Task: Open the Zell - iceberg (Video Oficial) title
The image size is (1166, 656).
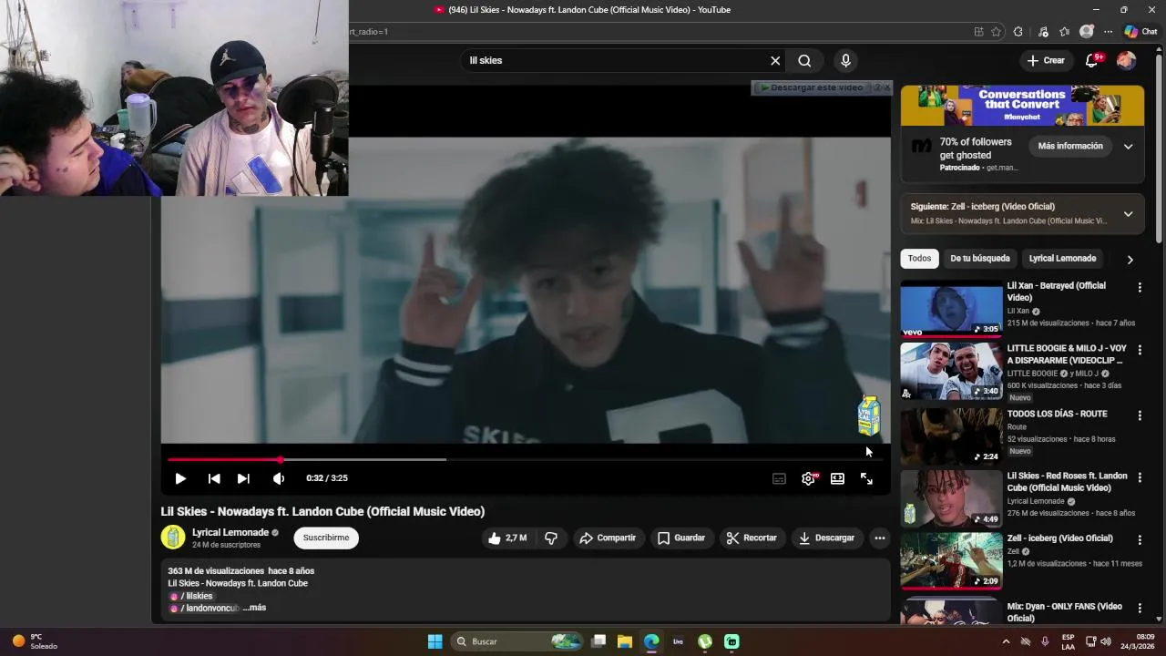Action: pyautogui.click(x=1059, y=538)
